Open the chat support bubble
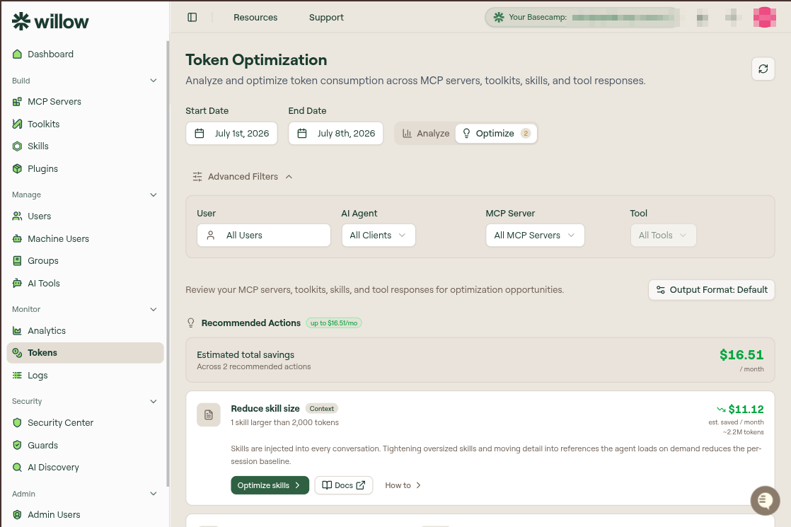This screenshot has height=527, width=791. click(765, 500)
